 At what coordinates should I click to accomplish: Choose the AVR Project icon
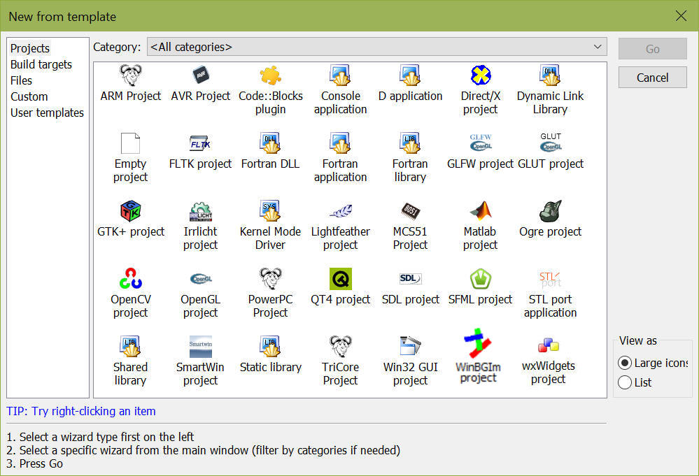pos(201,75)
